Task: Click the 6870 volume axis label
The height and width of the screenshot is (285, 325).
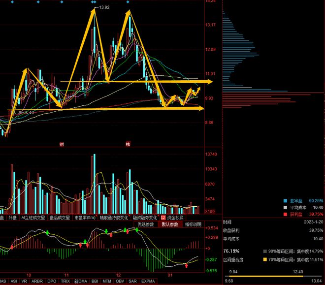Action: coord(210,184)
